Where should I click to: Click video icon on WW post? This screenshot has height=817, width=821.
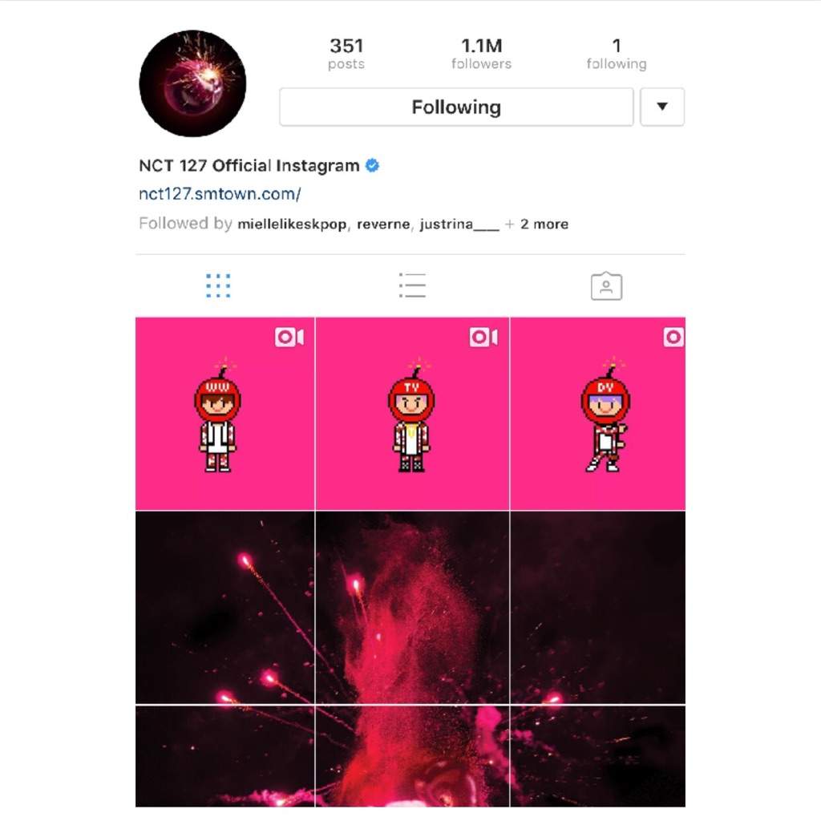(x=289, y=337)
